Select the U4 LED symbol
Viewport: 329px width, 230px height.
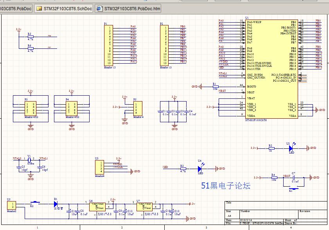(x=200, y=169)
